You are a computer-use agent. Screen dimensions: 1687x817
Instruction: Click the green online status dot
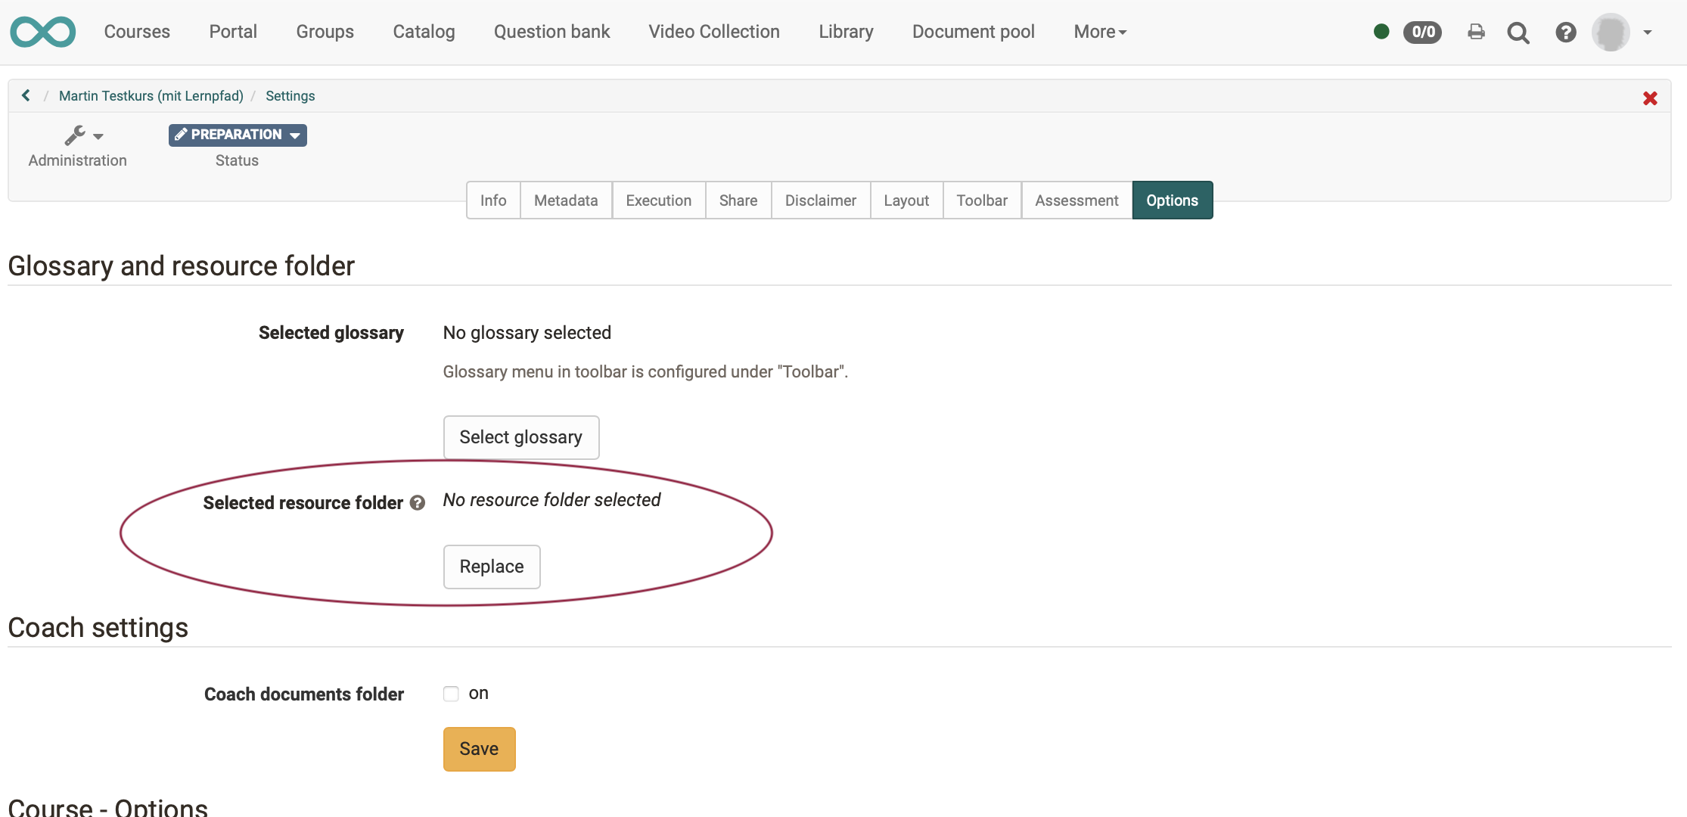point(1381,32)
